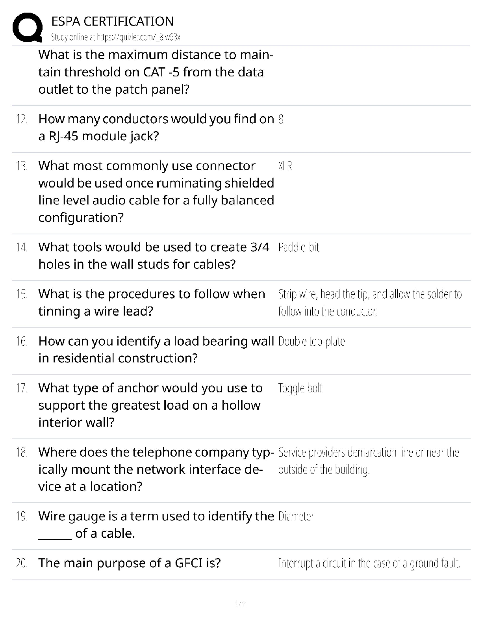Click the tinning a wire lead question

coord(152,303)
